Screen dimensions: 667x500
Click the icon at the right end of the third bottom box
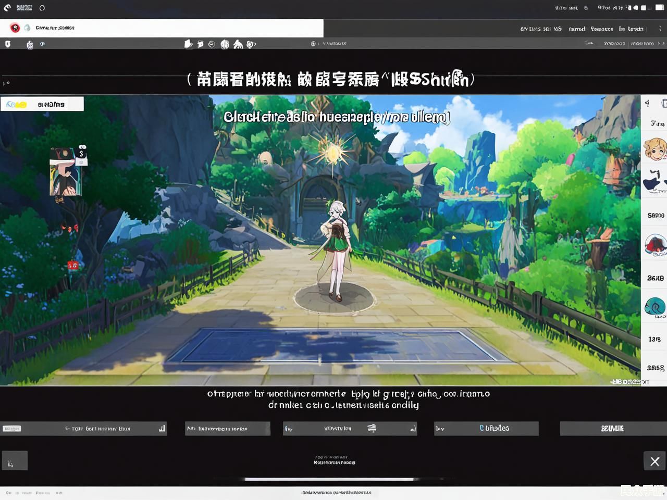pyautogui.click(x=413, y=429)
